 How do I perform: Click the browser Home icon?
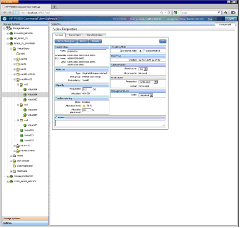(226, 13)
